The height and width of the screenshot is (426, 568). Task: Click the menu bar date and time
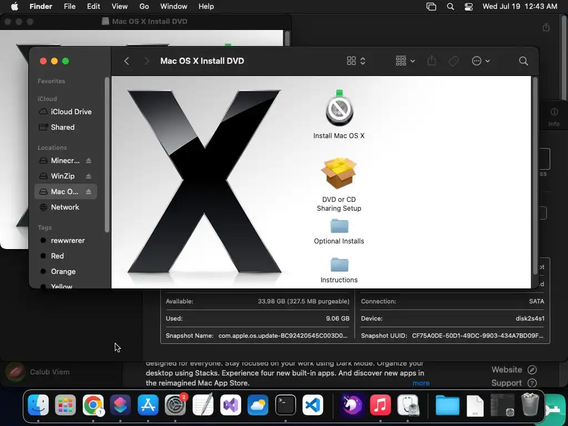(520, 7)
